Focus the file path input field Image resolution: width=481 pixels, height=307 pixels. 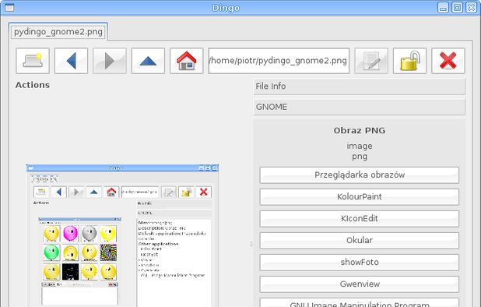pyautogui.click(x=279, y=61)
